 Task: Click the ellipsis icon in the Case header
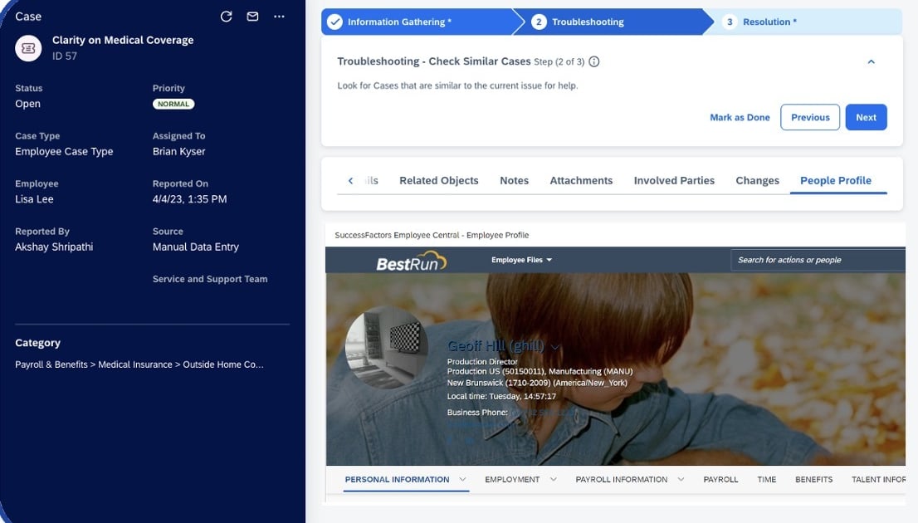pyautogui.click(x=278, y=16)
